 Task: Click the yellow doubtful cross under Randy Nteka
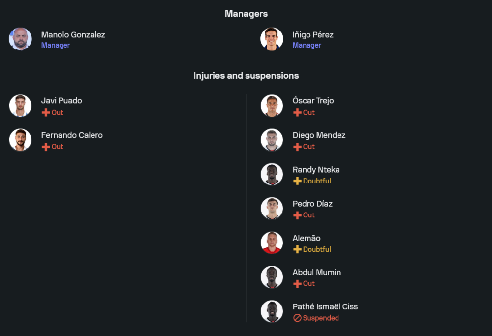[x=297, y=181]
